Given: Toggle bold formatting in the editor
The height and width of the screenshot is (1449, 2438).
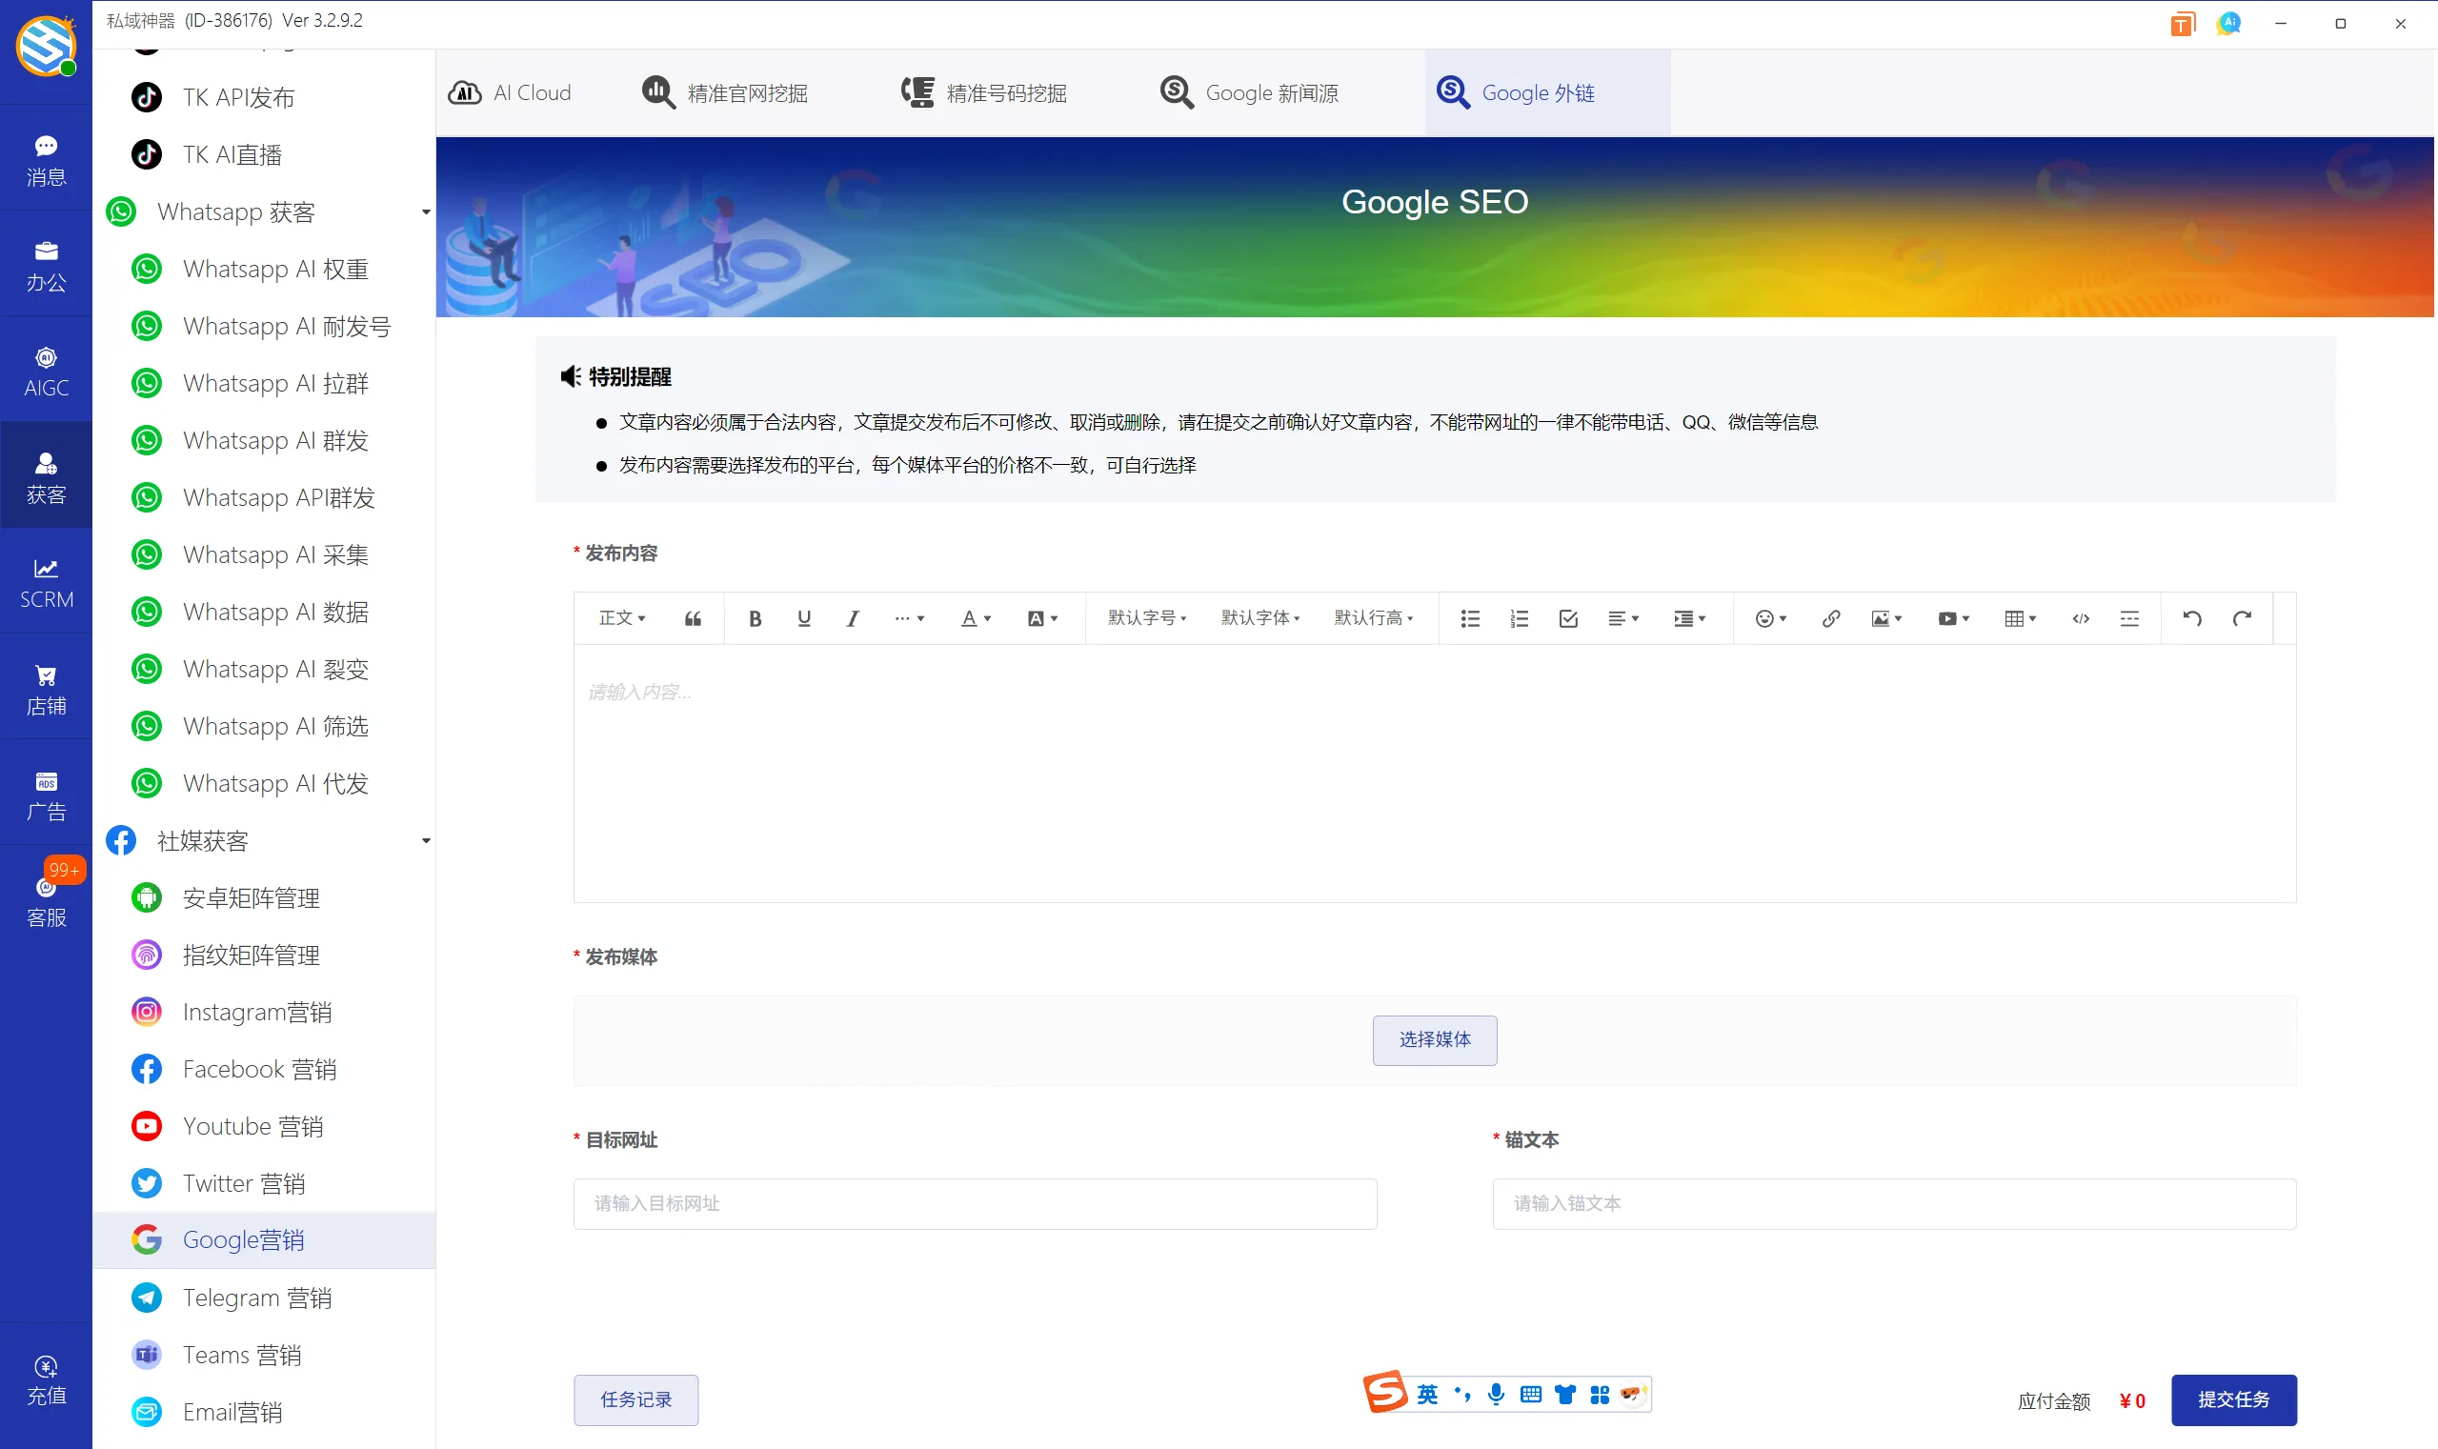Looking at the screenshot, I should 755,618.
